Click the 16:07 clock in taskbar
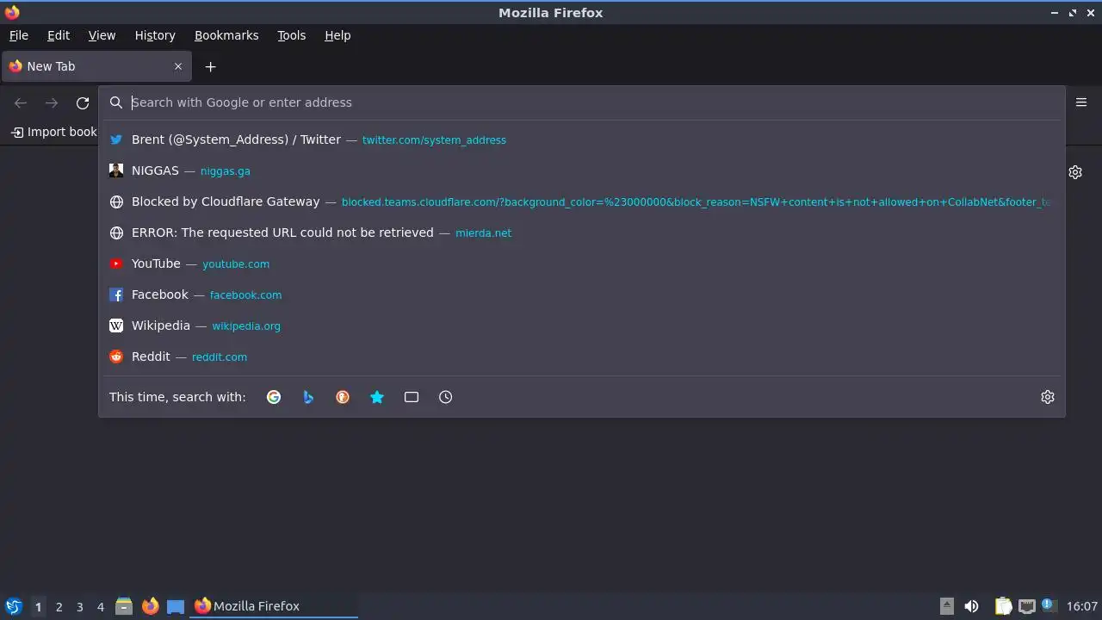Screen dimensions: 1102x620 [1081, 606]
